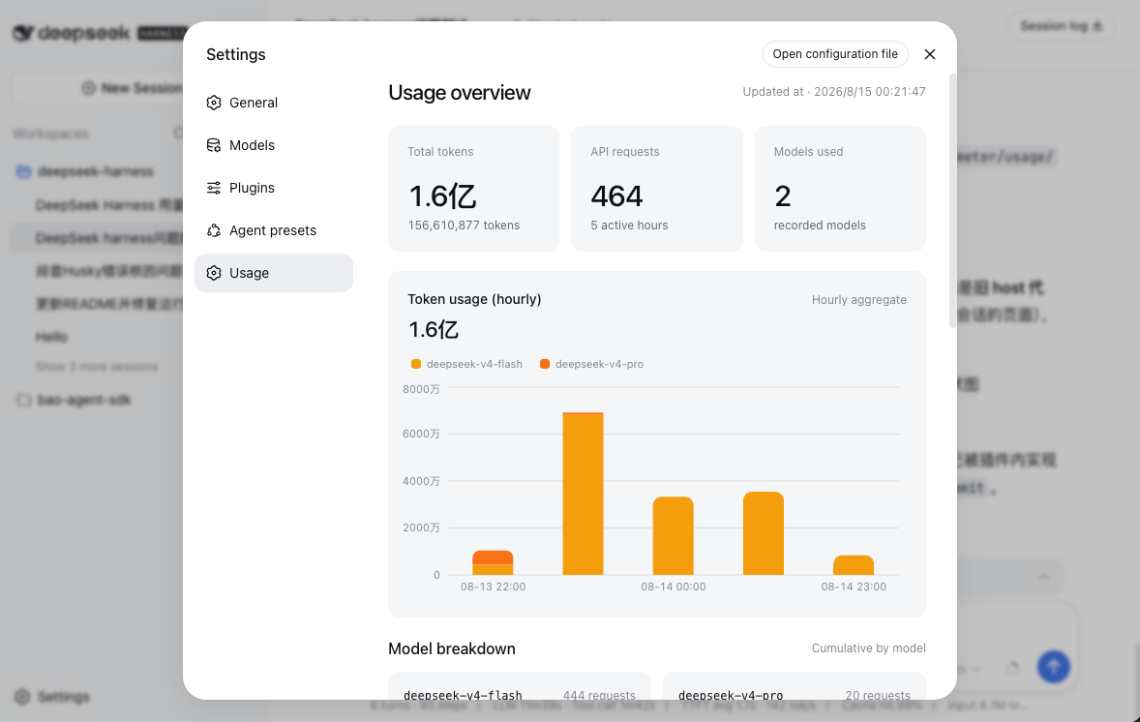Click the Hourly aggregate label
Viewport: 1140px width, 722px height.
[859, 300]
